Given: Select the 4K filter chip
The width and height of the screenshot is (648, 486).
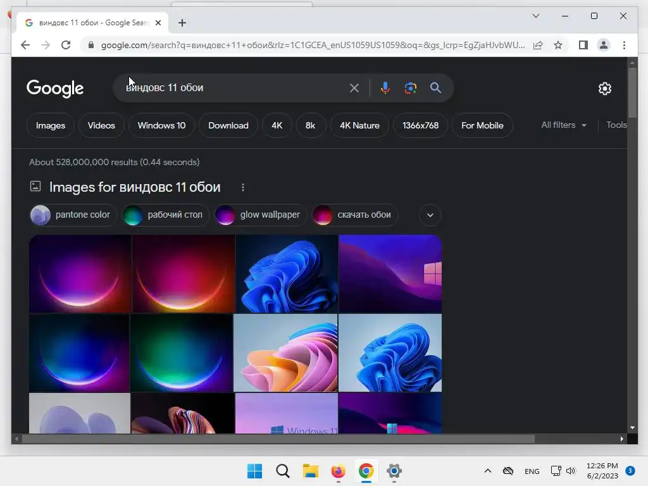Looking at the screenshot, I should pos(277,125).
